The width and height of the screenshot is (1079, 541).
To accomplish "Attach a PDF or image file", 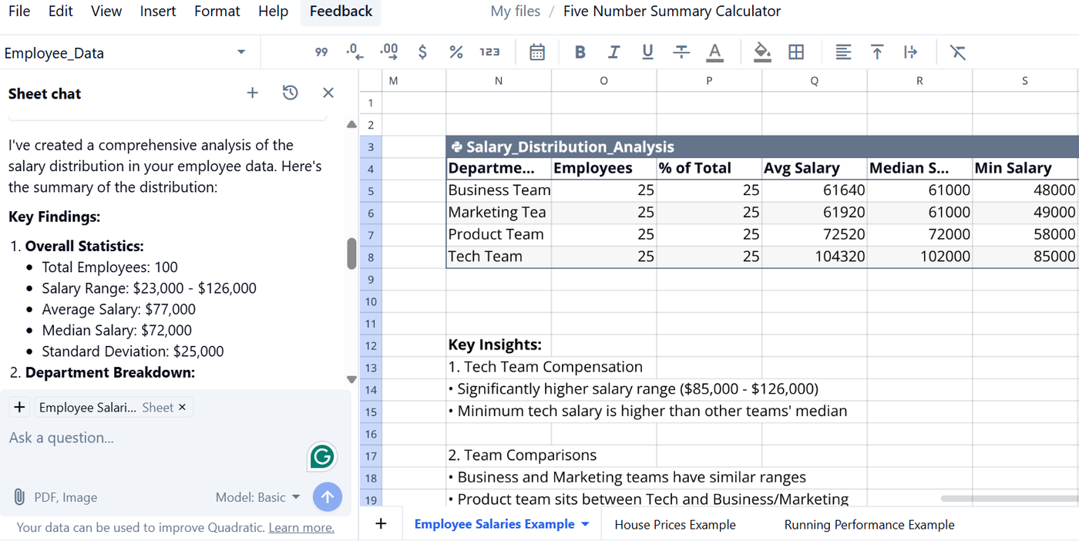I will pos(55,498).
